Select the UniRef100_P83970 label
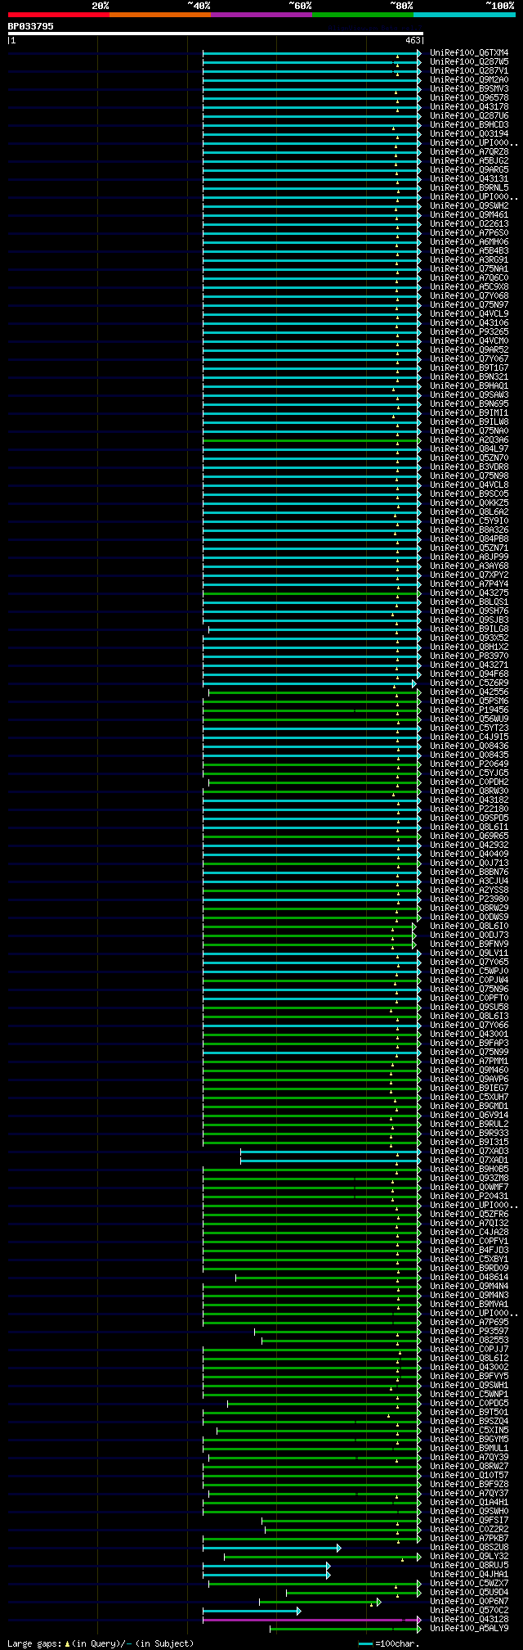 coord(469,656)
